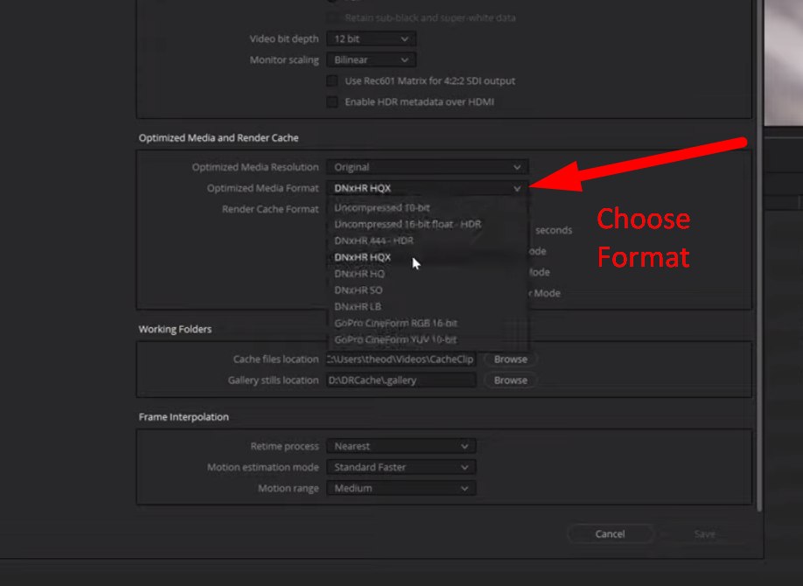Browse for Cache files location
803x586 pixels.
click(x=509, y=359)
